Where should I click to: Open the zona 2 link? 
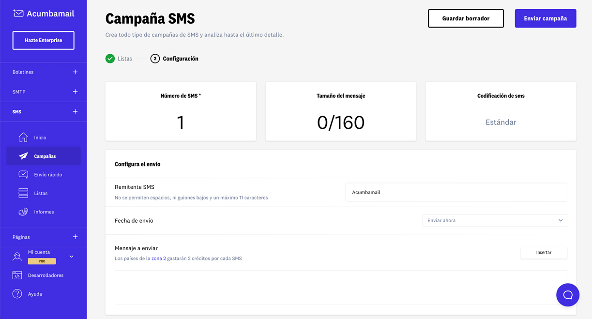pos(159,258)
